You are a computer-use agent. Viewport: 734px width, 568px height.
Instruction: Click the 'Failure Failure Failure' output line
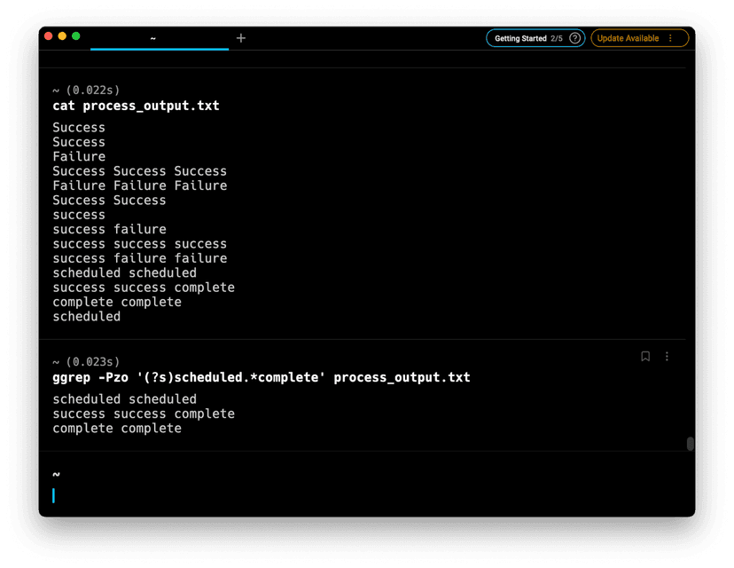(139, 185)
